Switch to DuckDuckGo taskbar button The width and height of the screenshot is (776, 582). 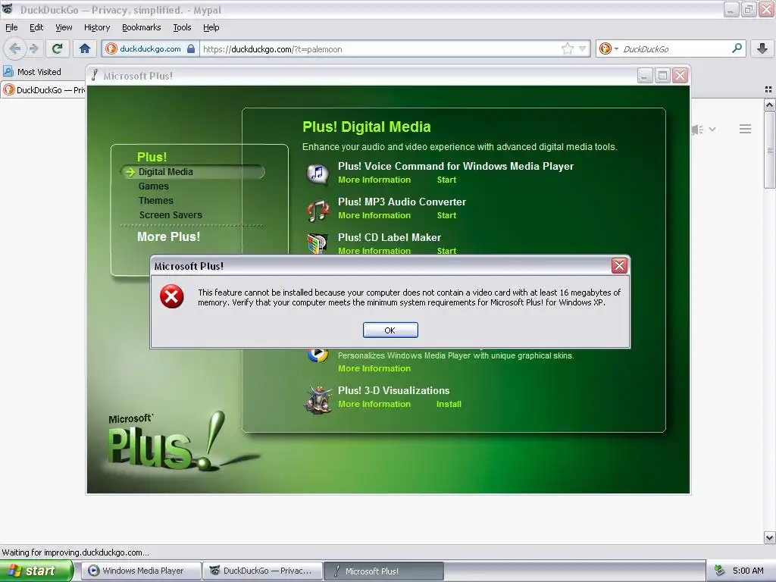coord(262,571)
